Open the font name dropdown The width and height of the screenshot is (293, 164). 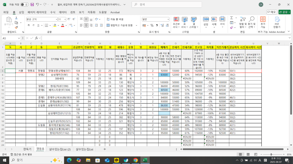pos(56,19)
